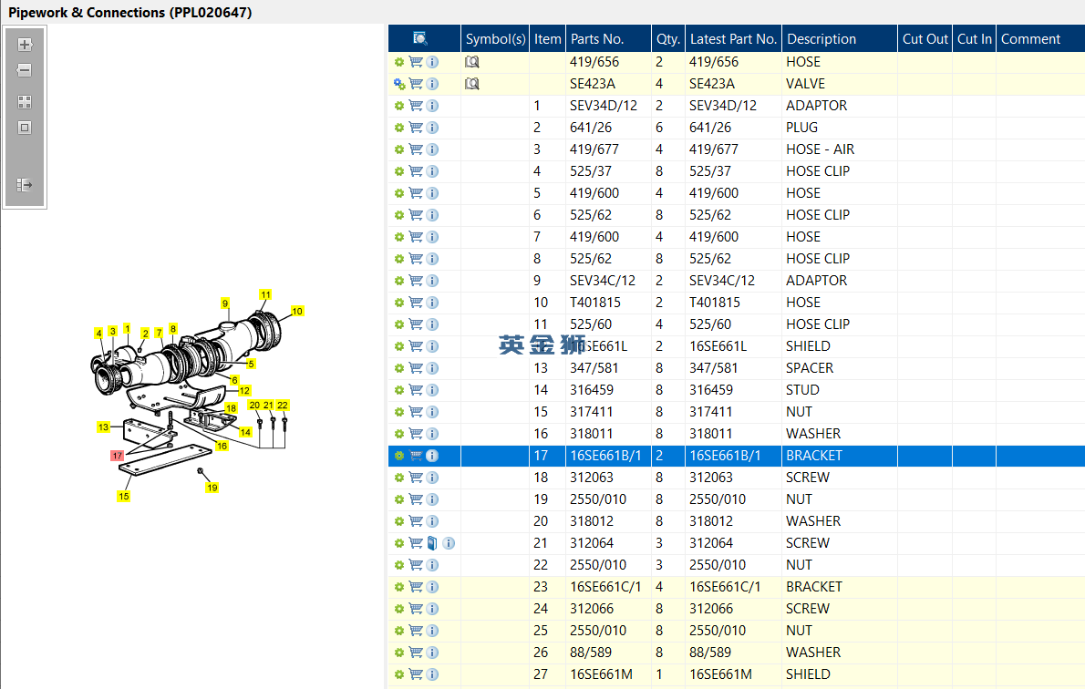This screenshot has height=689, width=1085.
Task: Select callout 11 in the diagram
Action: (265, 294)
